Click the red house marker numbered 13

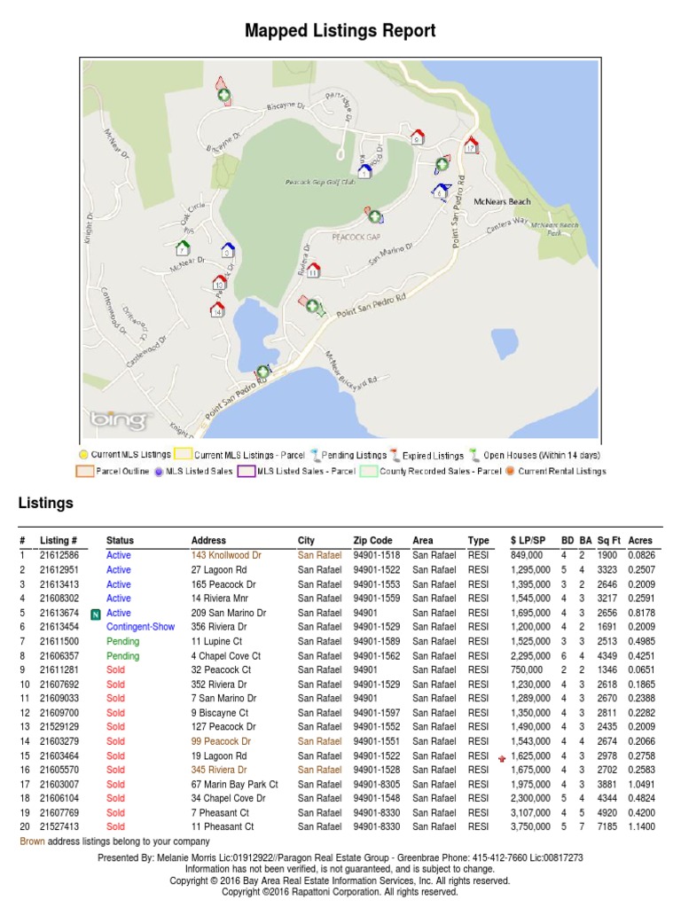(220, 283)
